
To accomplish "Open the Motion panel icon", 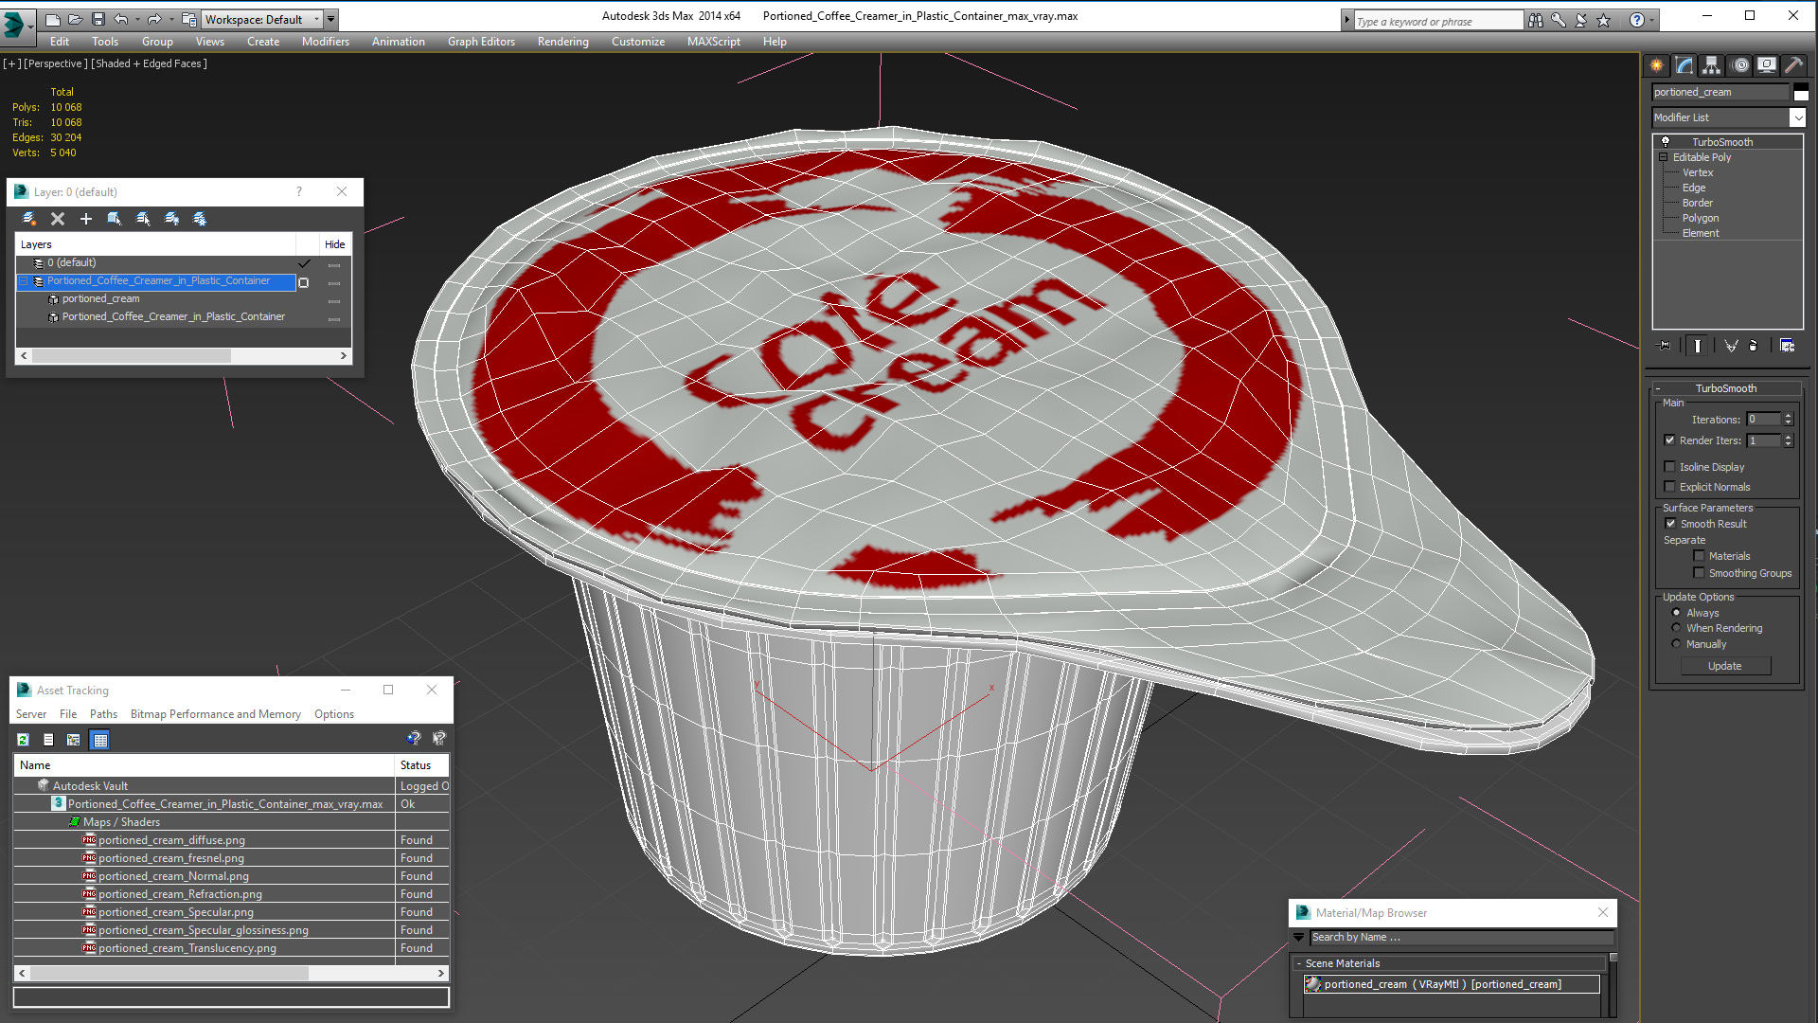I will [x=1740, y=65].
